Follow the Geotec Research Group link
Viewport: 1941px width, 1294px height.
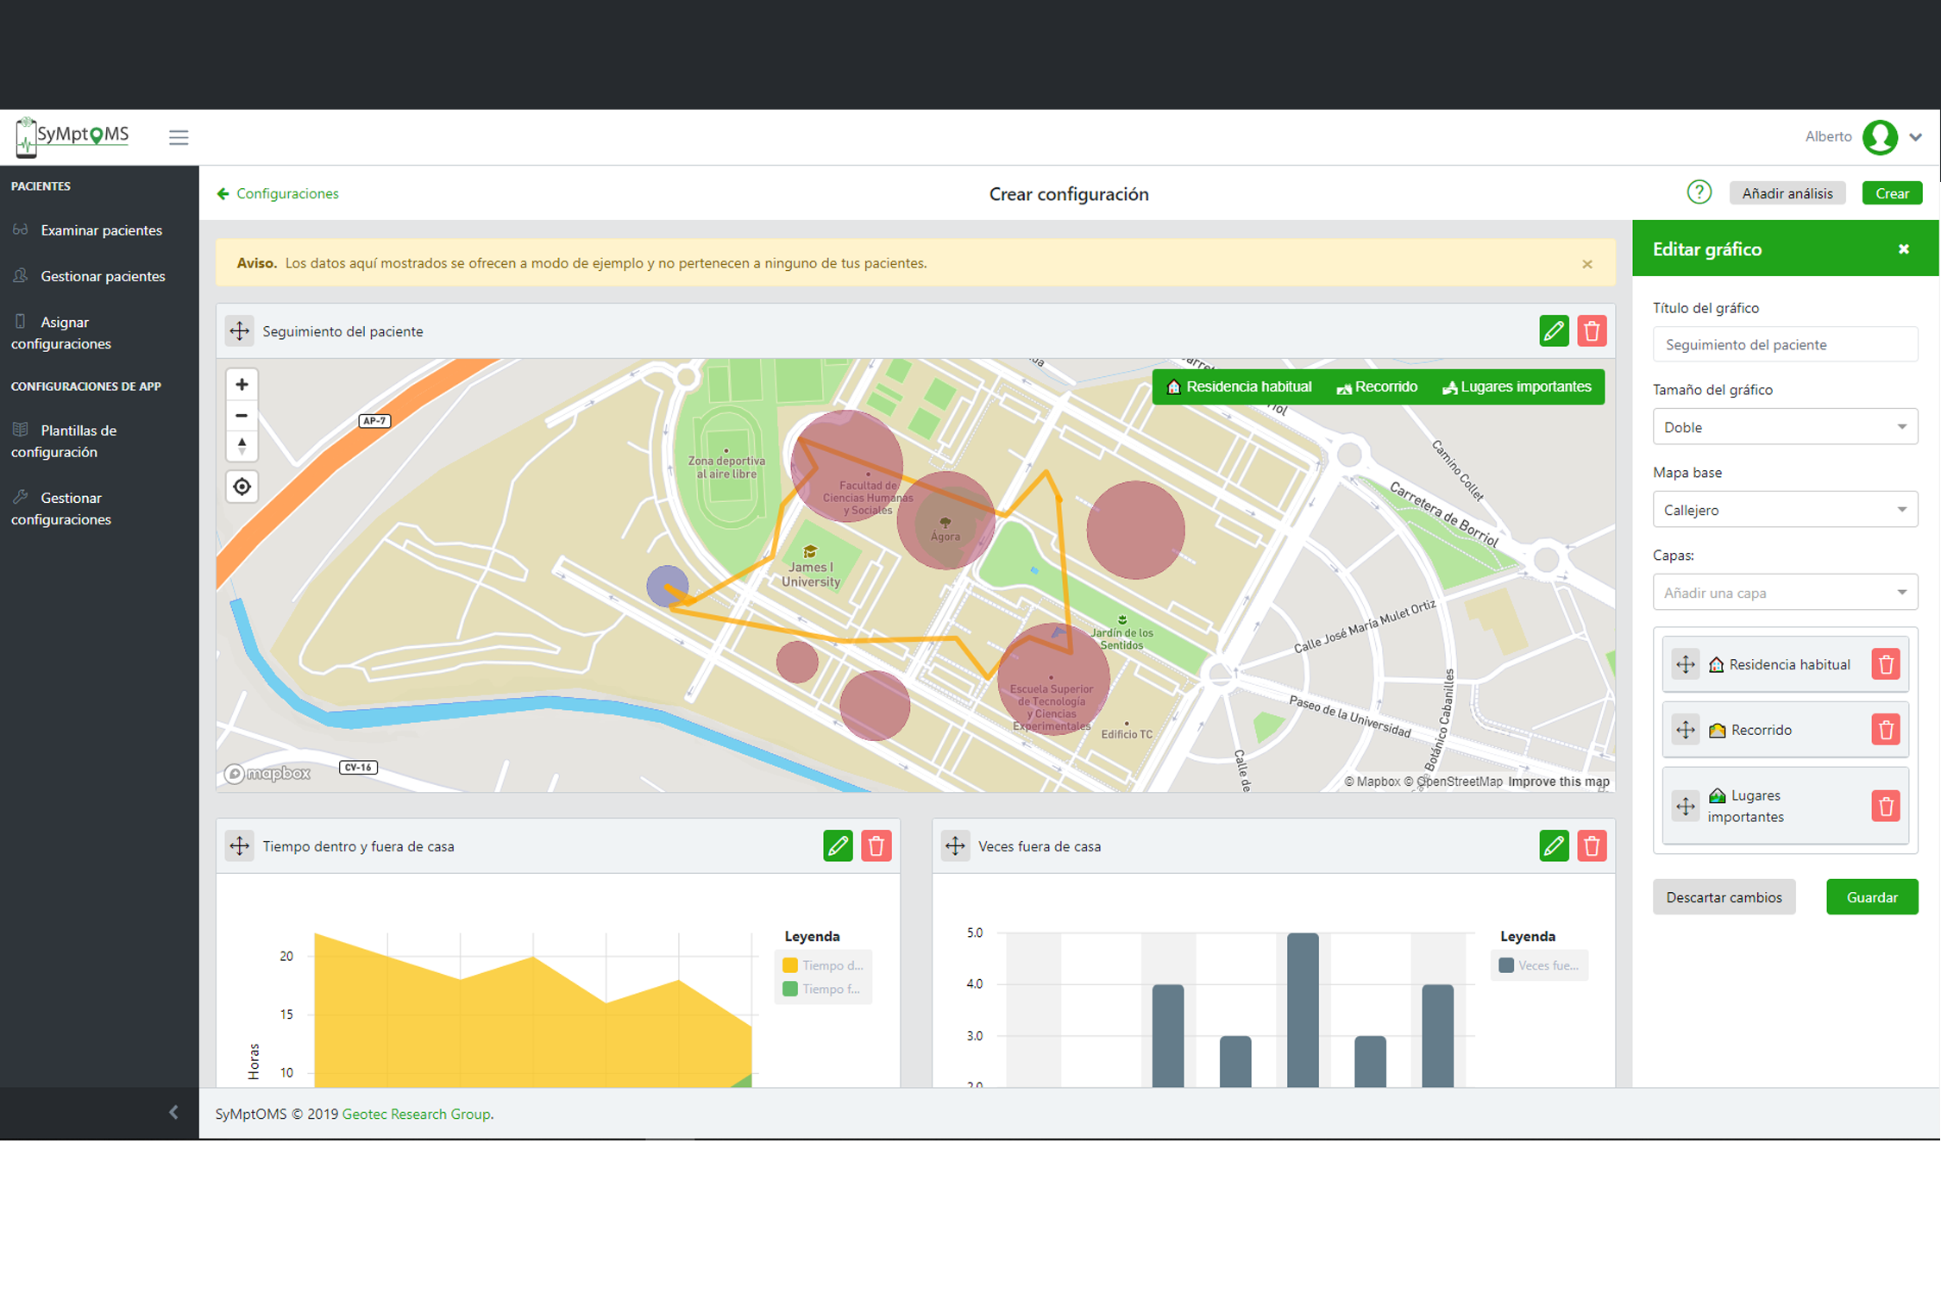pyautogui.click(x=416, y=1114)
